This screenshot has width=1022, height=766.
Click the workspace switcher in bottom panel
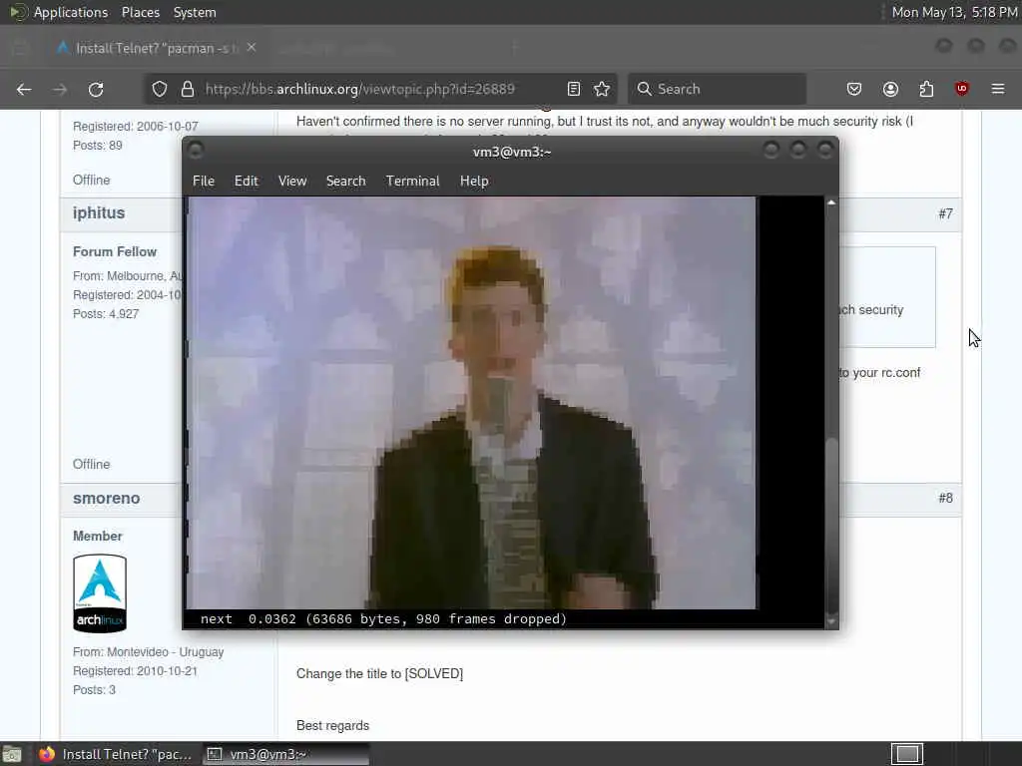pyautogui.click(x=907, y=754)
